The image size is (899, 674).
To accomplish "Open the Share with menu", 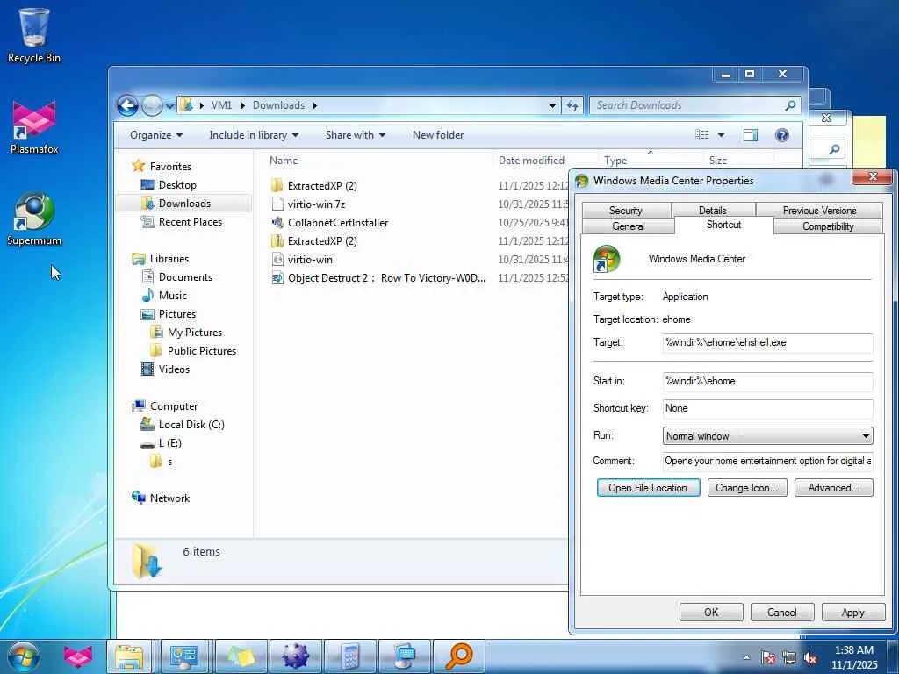I will coord(356,135).
